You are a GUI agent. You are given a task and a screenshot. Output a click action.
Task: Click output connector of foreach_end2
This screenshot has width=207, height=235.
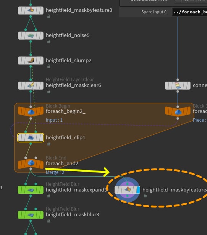[x=31, y=169]
